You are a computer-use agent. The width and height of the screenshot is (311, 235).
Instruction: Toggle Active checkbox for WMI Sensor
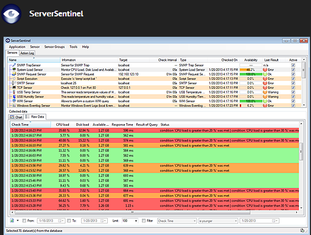pos(293,101)
